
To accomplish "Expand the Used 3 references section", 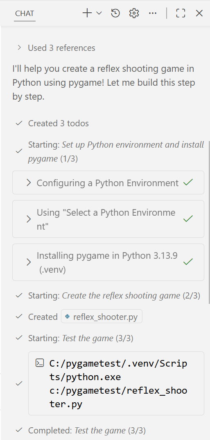I will pos(56,48).
